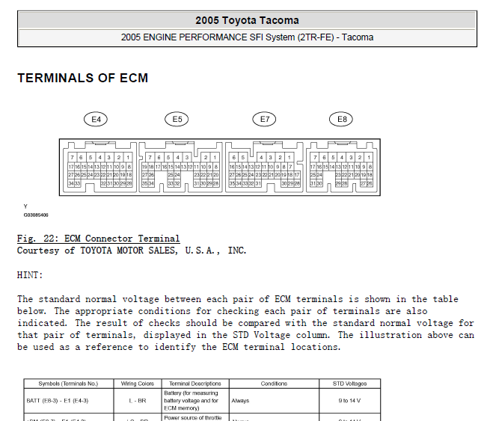Click the E7 connector pin diagram
This screenshot has height=421, width=487.
tap(264, 168)
